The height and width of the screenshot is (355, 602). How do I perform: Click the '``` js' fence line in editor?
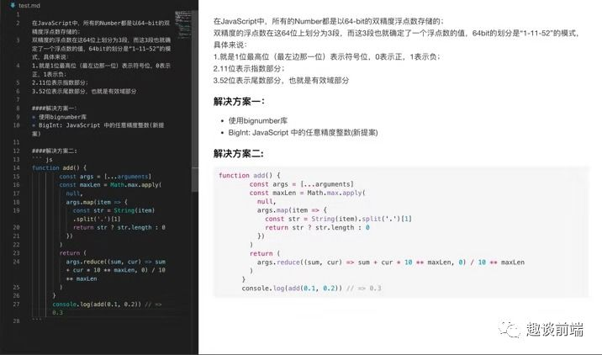[x=42, y=160]
